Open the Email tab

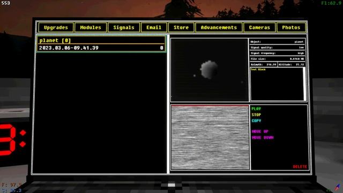154,27
